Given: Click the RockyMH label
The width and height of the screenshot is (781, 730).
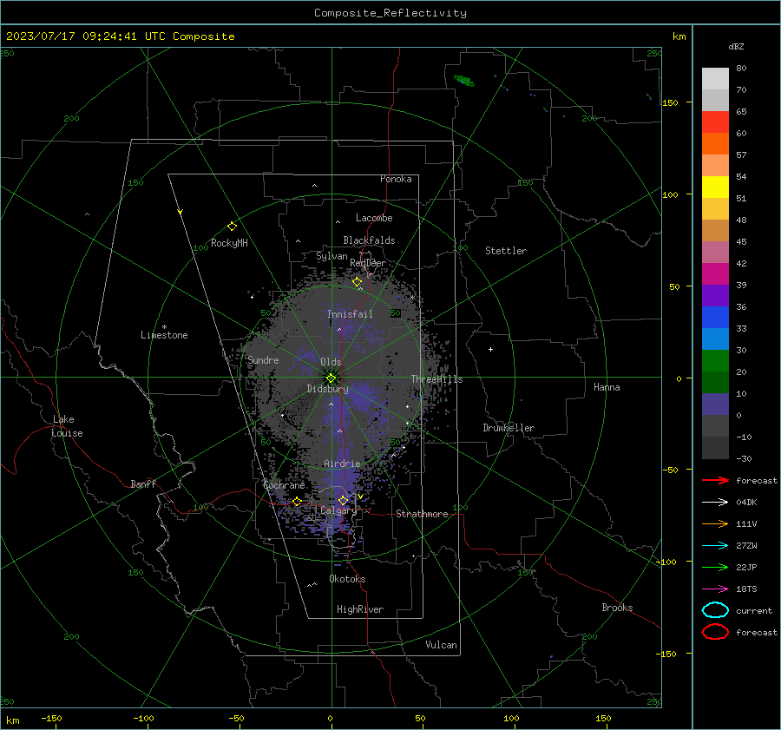Looking at the screenshot, I should pyautogui.click(x=229, y=243).
